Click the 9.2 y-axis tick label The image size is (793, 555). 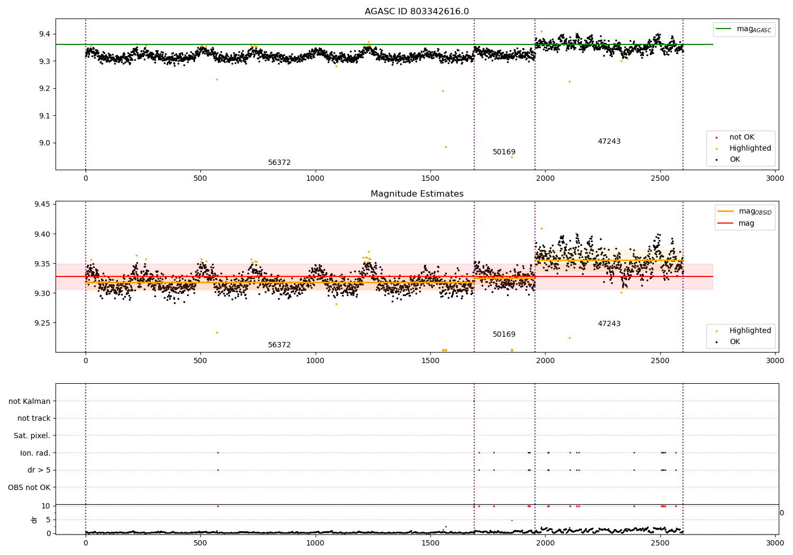click(44, 89)
